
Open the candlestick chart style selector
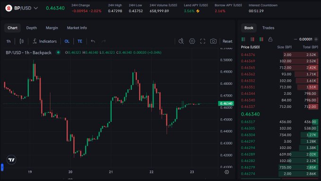(x=21, y=41)
